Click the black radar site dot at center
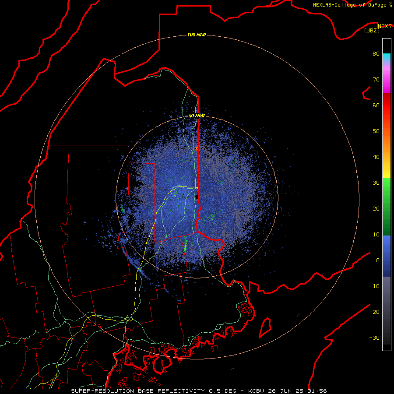 tap(197, 197)
